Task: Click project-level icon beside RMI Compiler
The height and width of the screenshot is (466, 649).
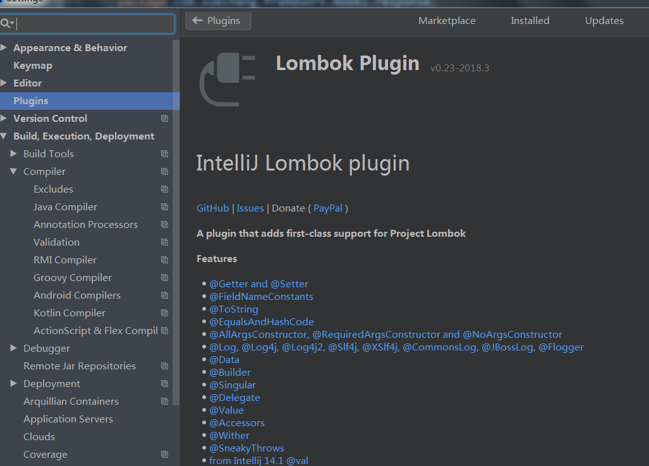Action: (165, 260)
